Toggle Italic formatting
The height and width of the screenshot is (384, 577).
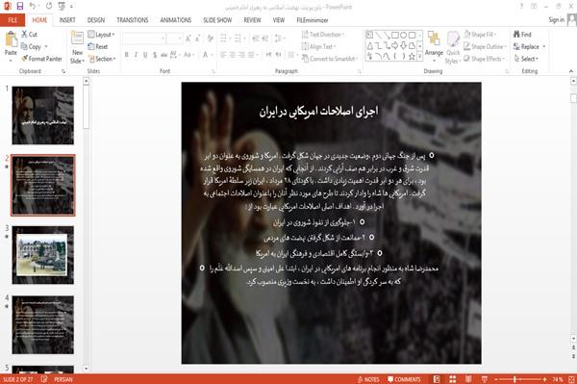[x=136, y=55]
